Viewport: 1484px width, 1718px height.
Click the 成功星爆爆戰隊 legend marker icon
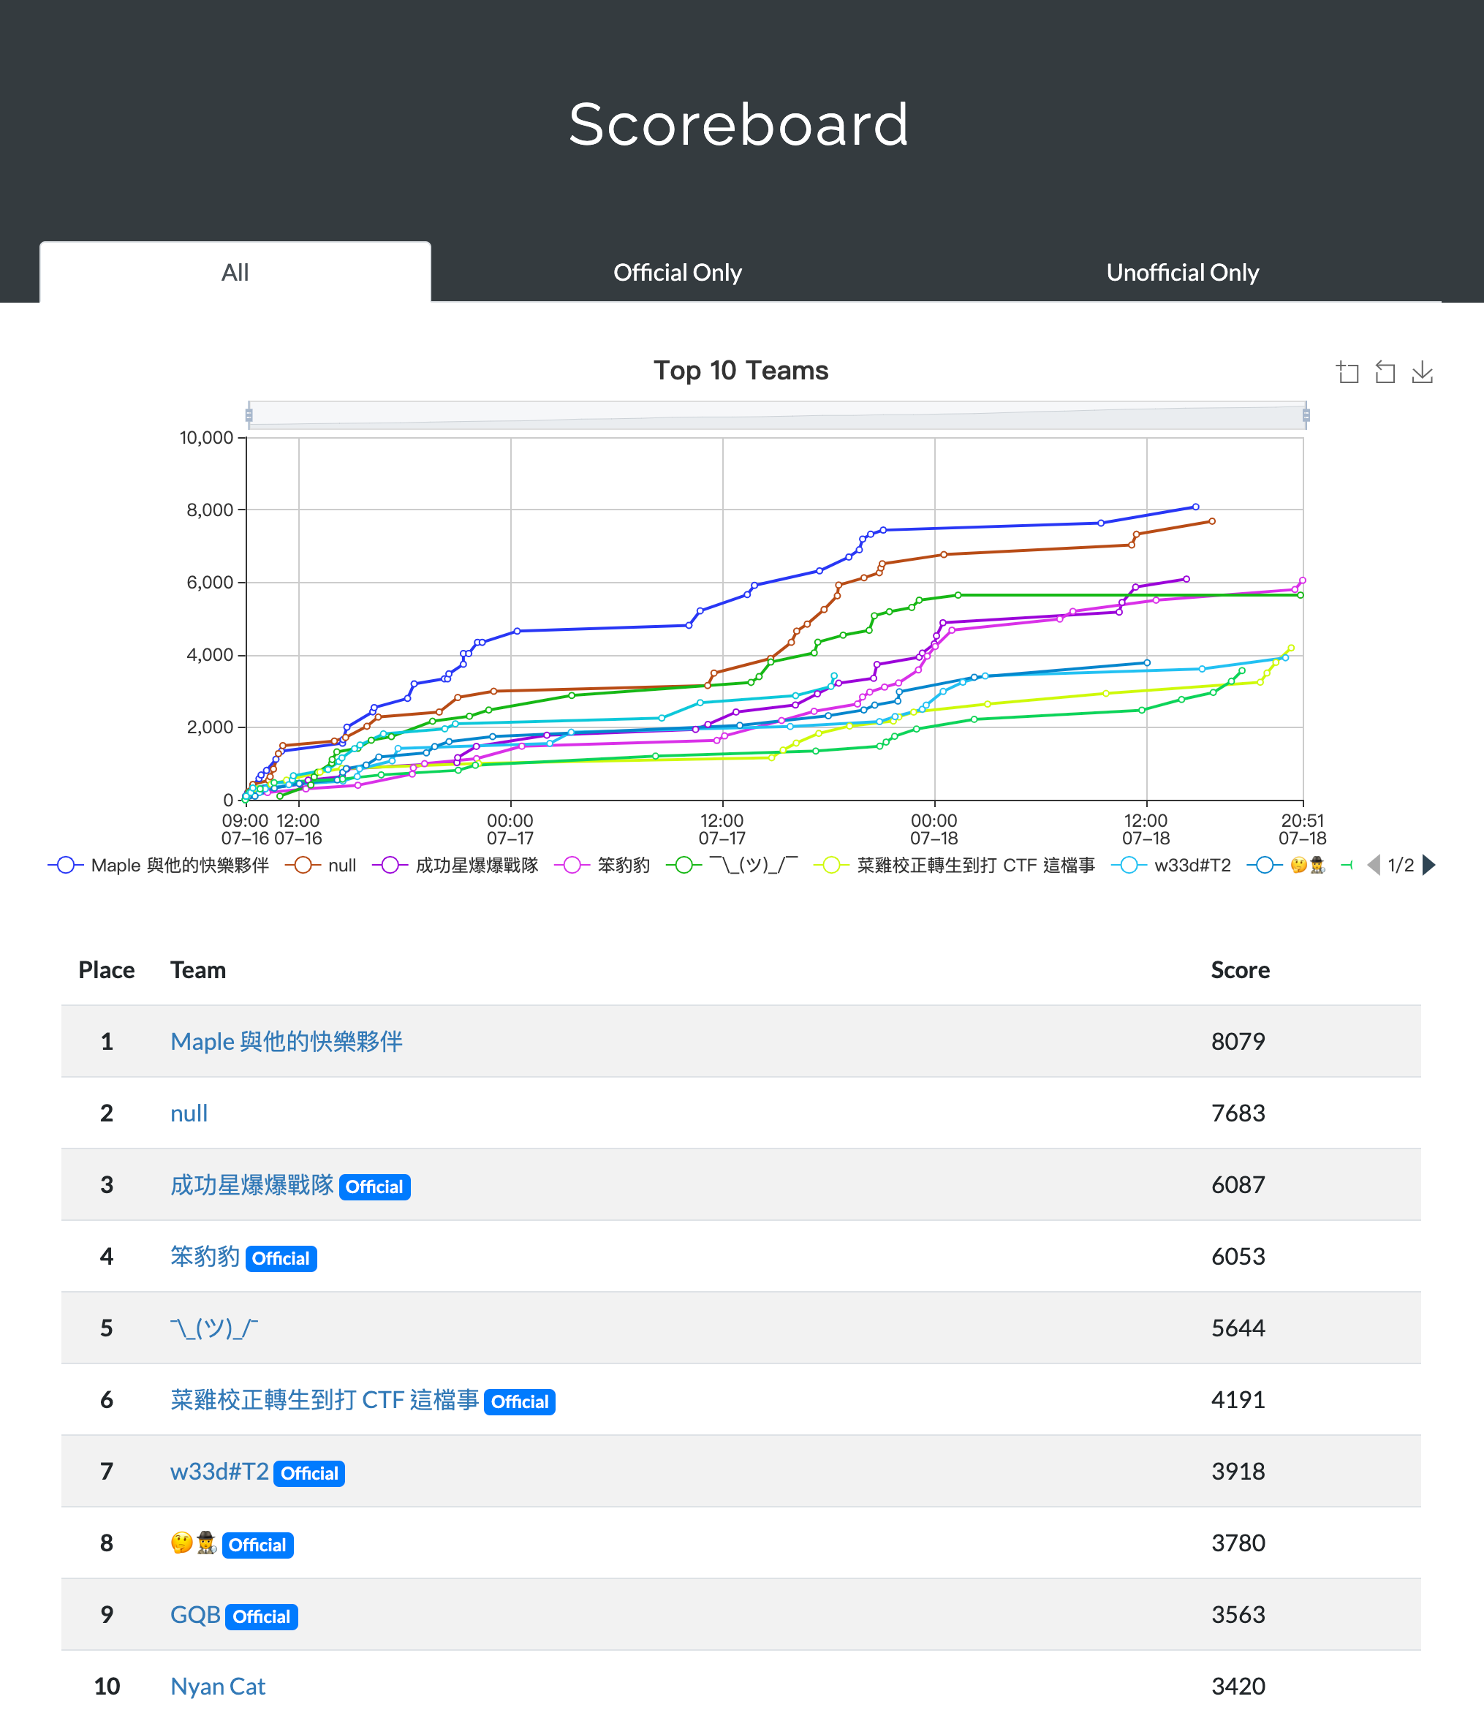[x=390, y=865]
